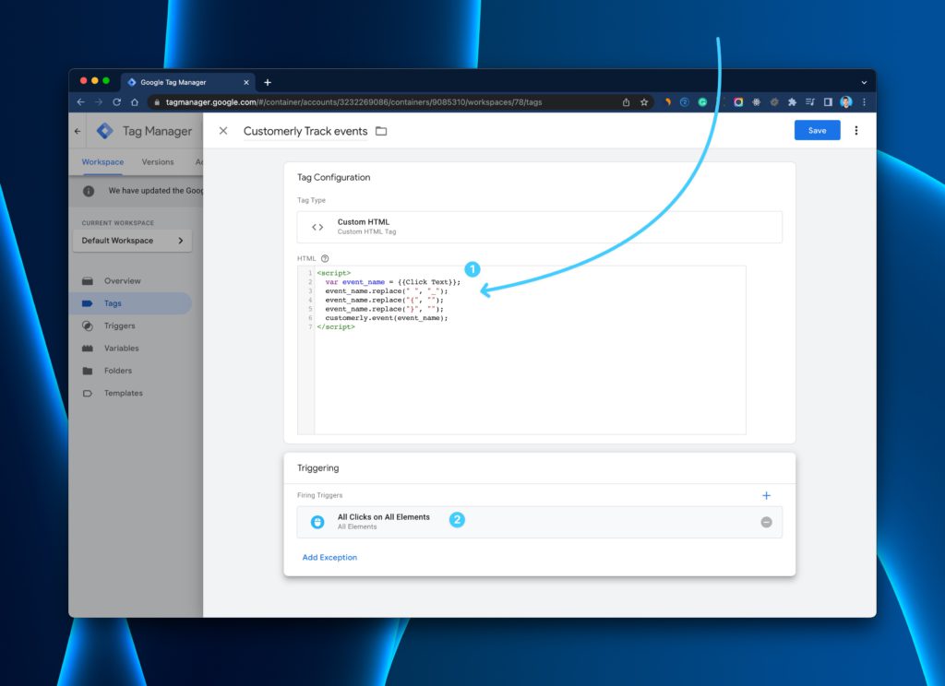Viewport: 945px width, 686px height.
Task: Open the share icon in the address bar
Action: point(627,102)
